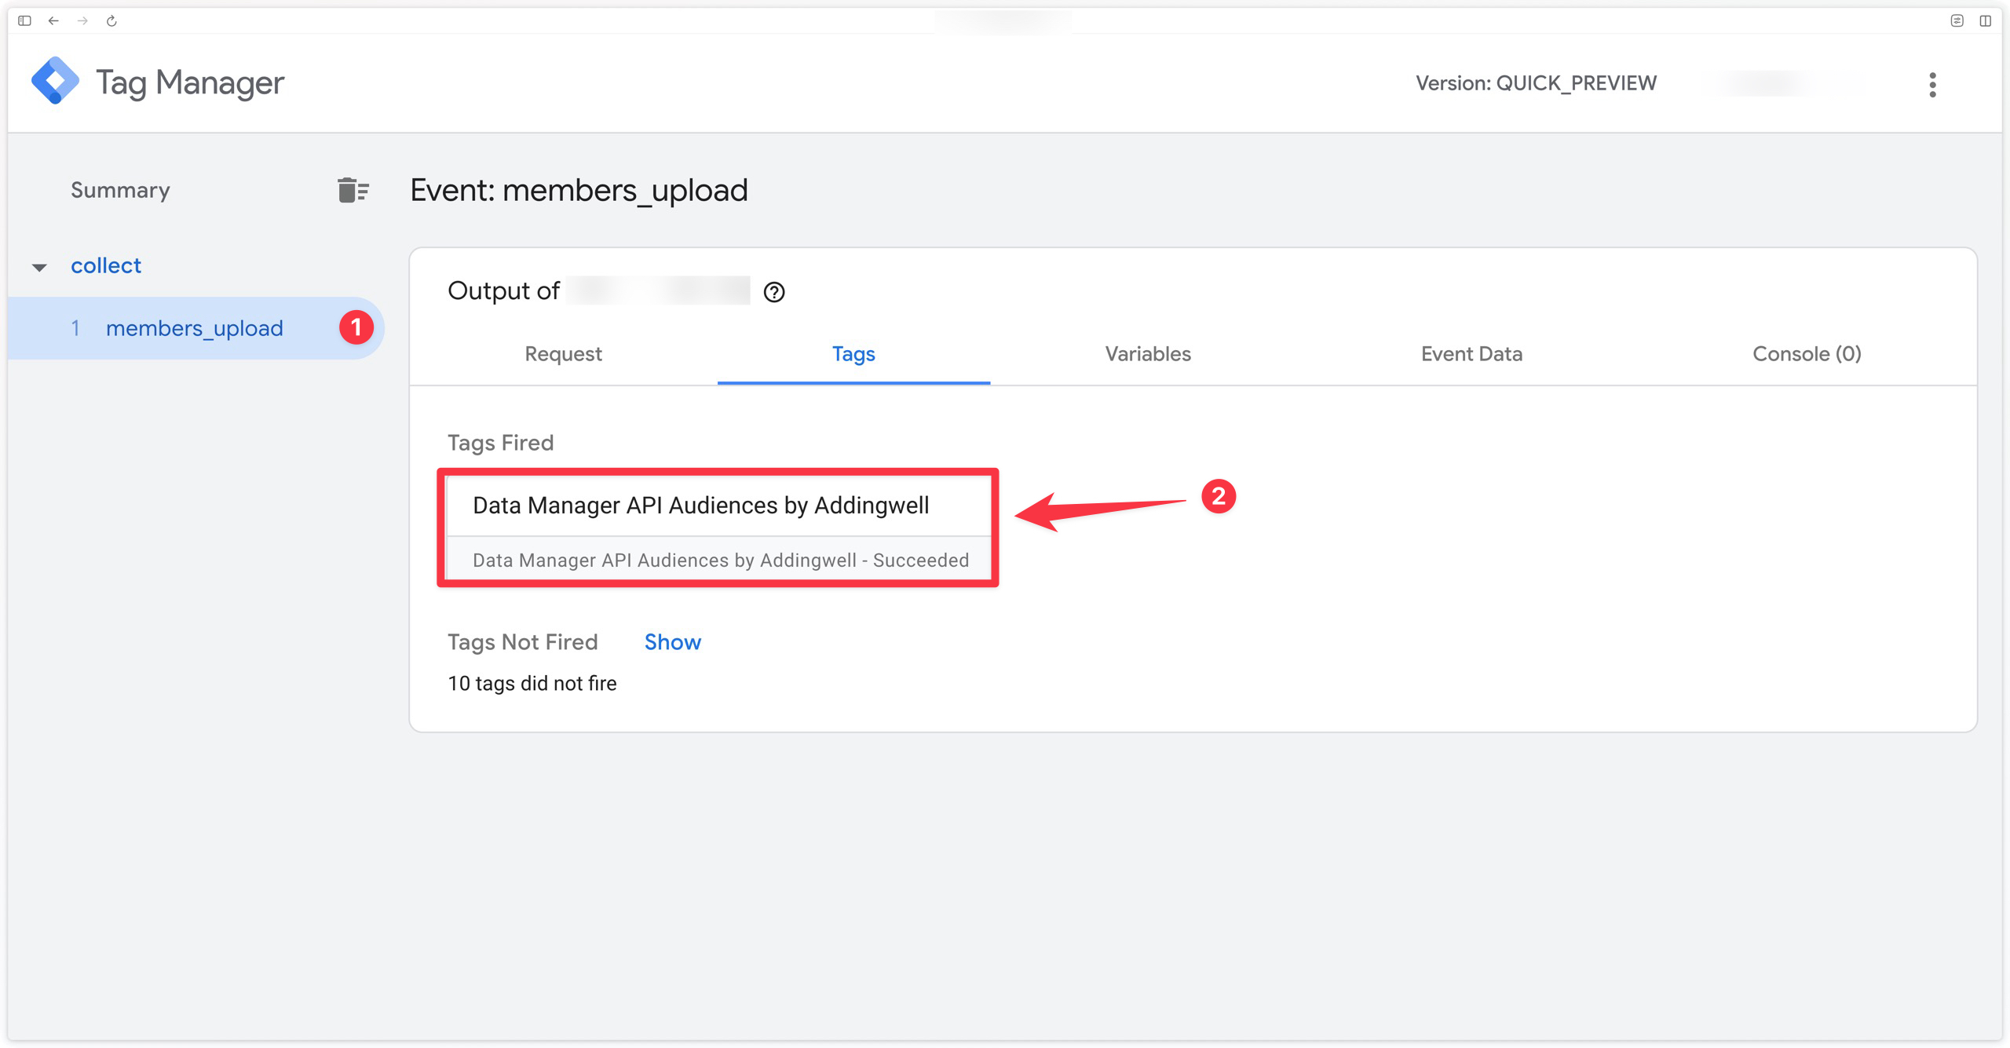Click the reader view icon at top right

1957,20
